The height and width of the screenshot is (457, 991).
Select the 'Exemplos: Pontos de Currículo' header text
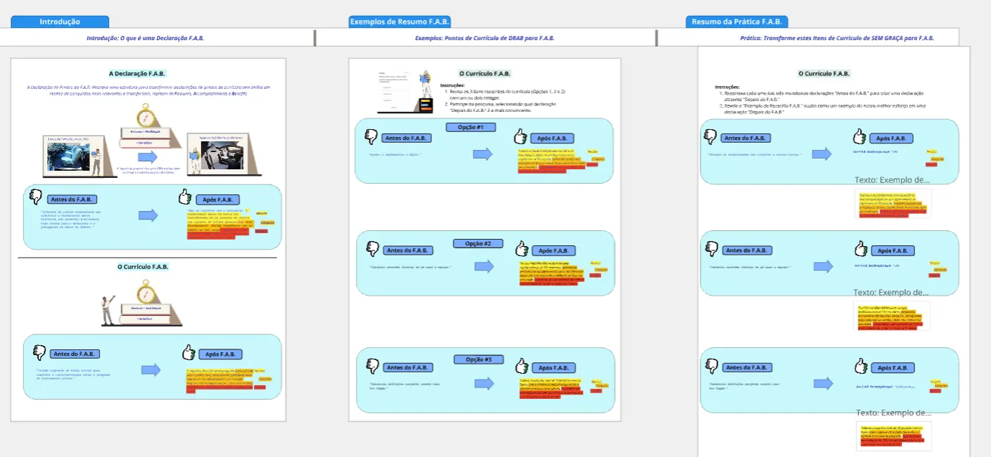click(484, 38)
